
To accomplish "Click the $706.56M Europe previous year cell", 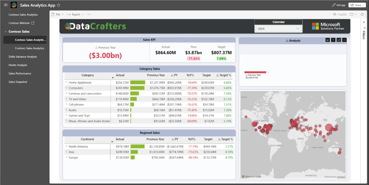I will coord(158,158).
